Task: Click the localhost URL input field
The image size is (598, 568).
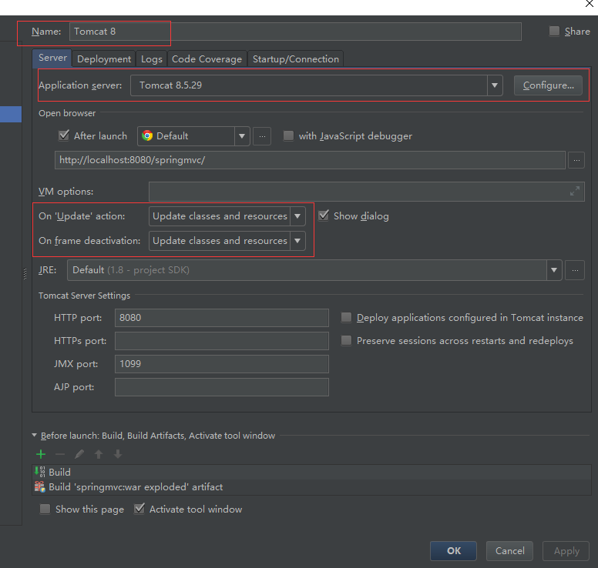Action: click(x=310, y=160)
